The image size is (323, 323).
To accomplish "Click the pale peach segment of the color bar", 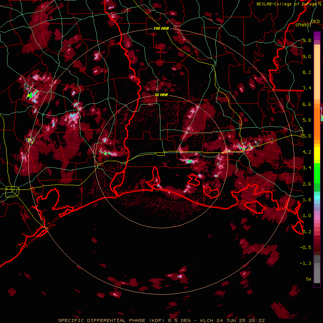I will (317, 74).
